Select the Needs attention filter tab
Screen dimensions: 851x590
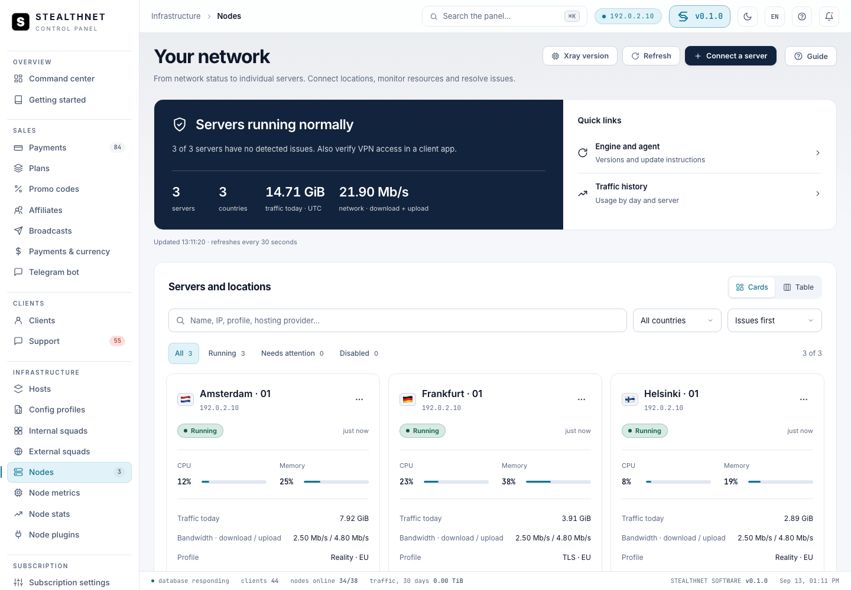tap(293, 353)
